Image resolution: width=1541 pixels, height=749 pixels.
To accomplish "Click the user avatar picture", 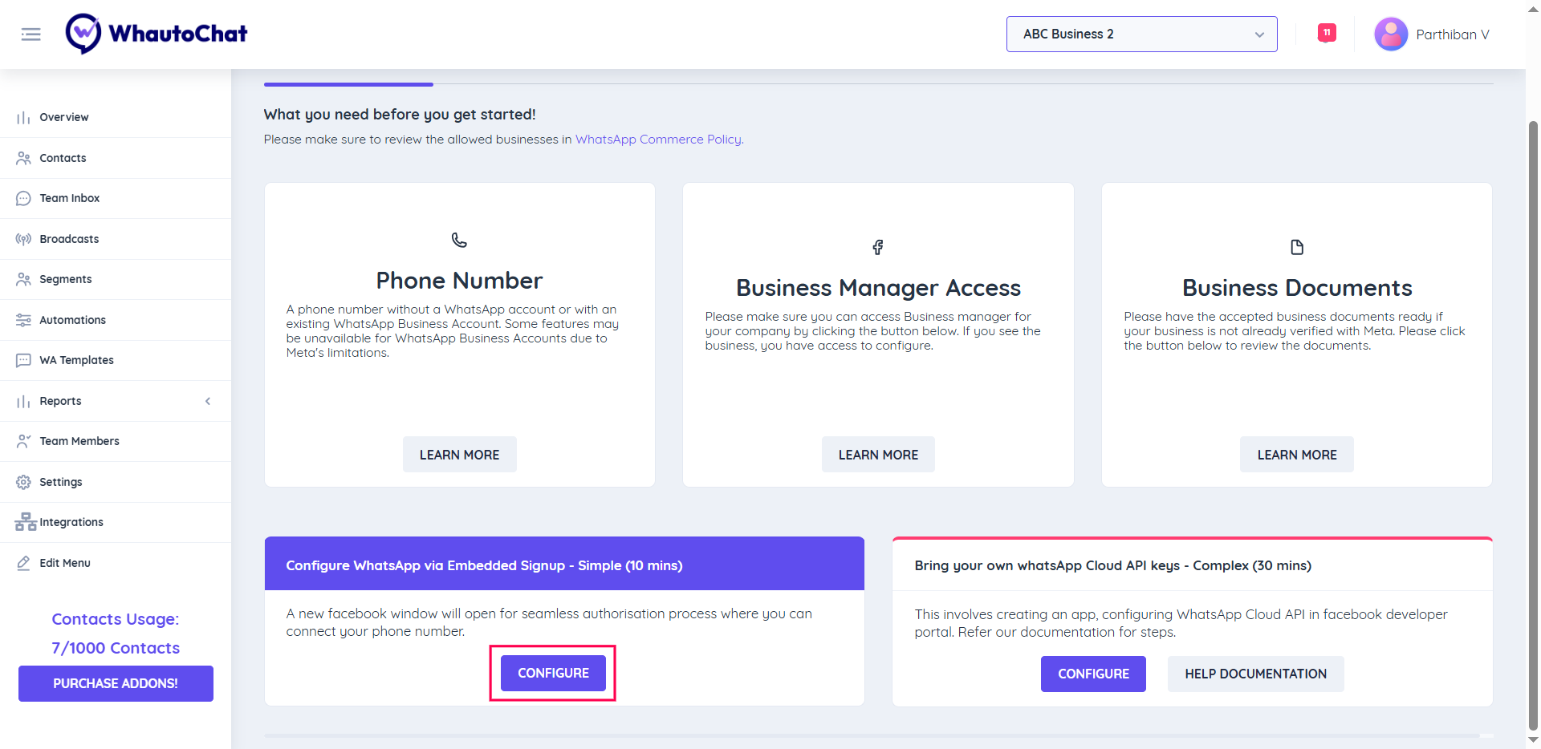I will click(x=1391, y=34).
